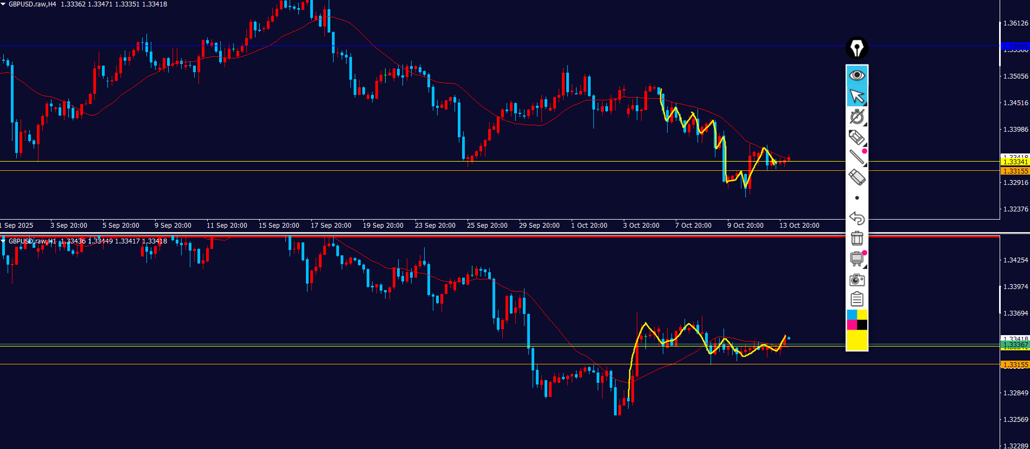Select the cursor arrow tool
The width and height of the screenshot is (1030, 449).
(856, 96)
